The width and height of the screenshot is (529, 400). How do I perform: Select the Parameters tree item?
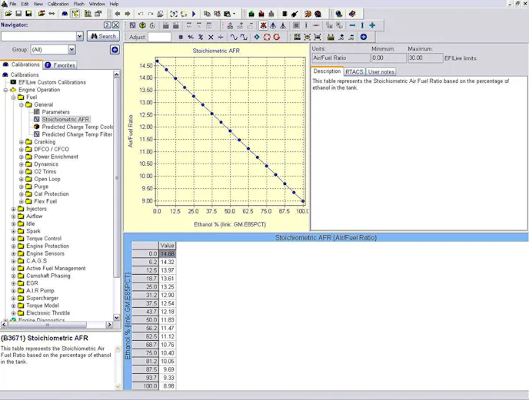pos(55,112)
